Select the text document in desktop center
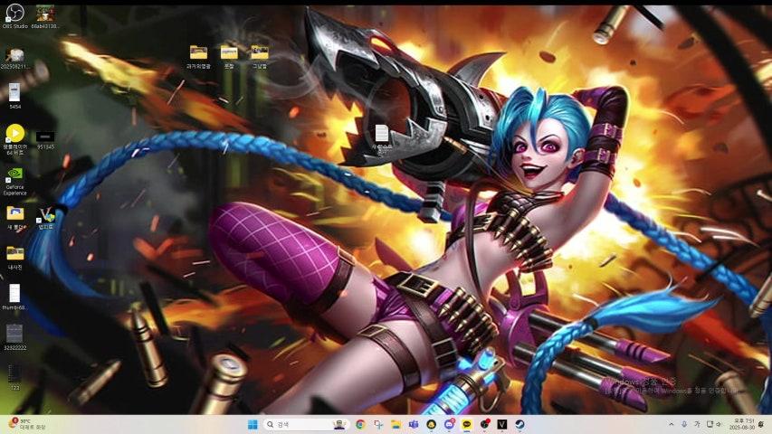 pos(382,139)
